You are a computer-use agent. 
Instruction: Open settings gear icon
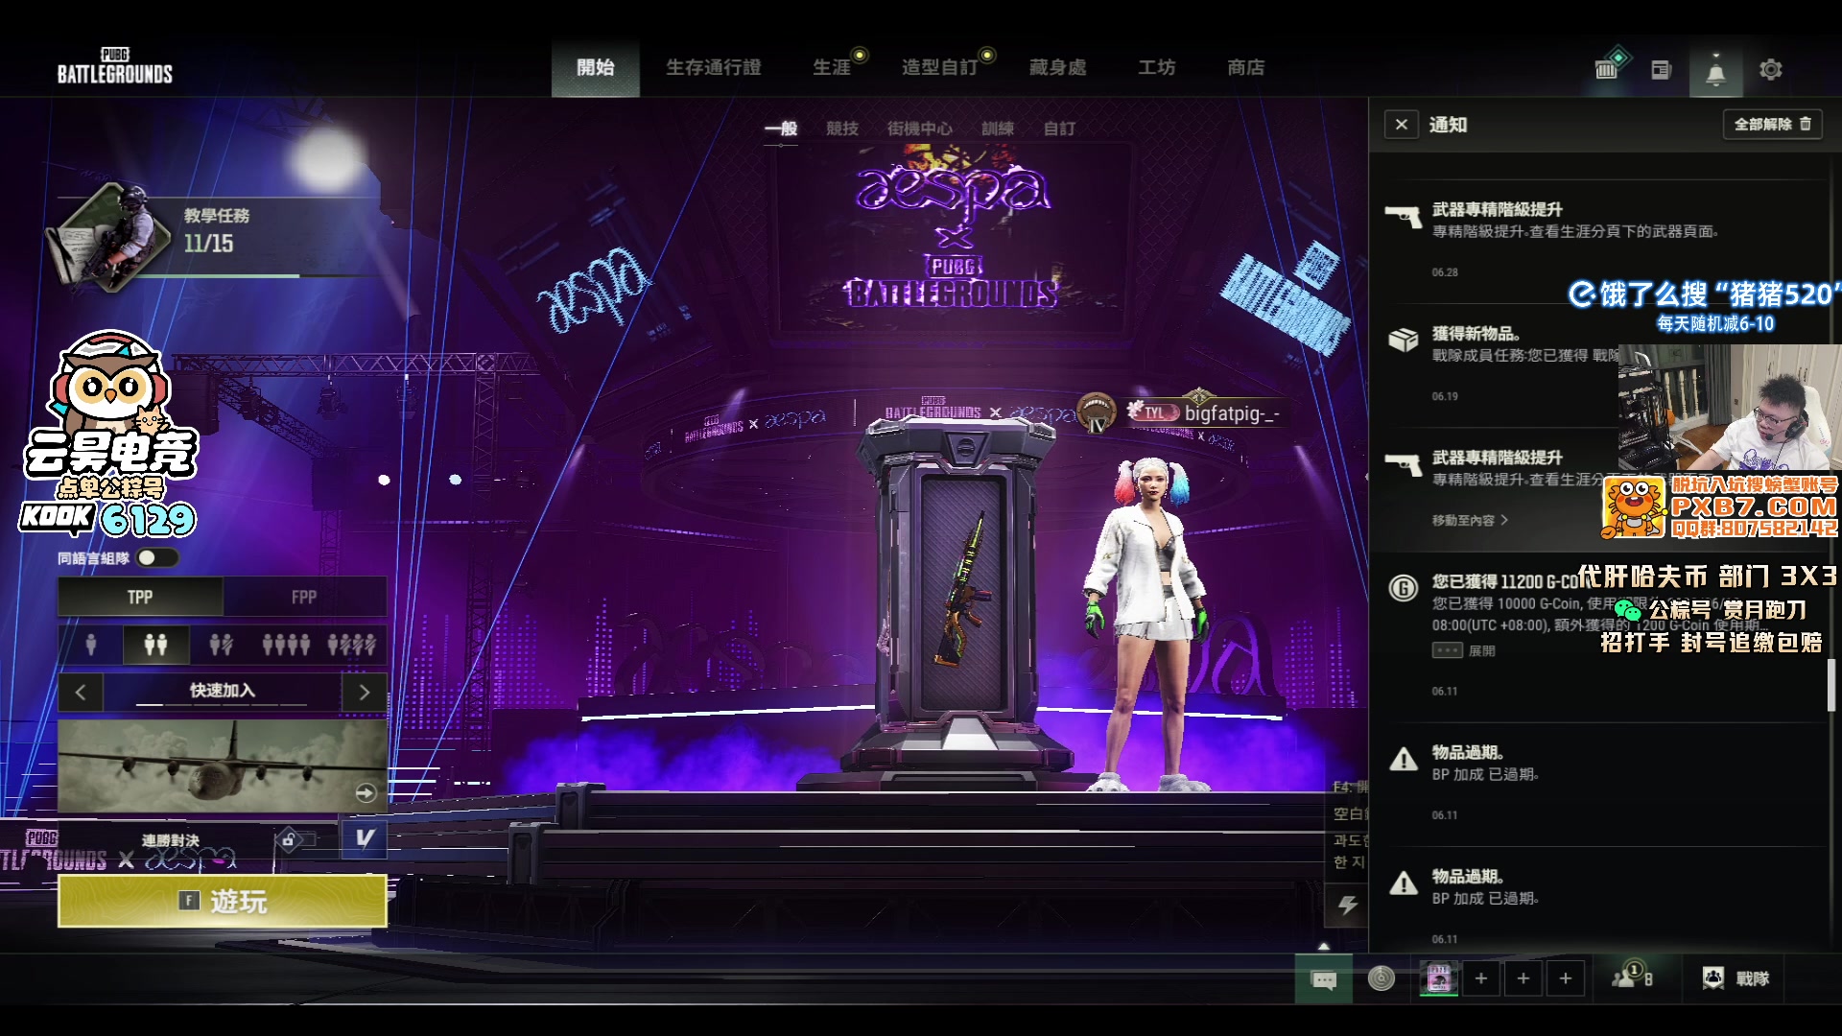tap(1770, 69)
